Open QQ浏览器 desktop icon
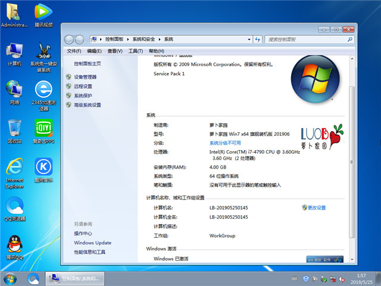Image resolution: width=381 pixels, height=286 pixels. tap(14, 209)
